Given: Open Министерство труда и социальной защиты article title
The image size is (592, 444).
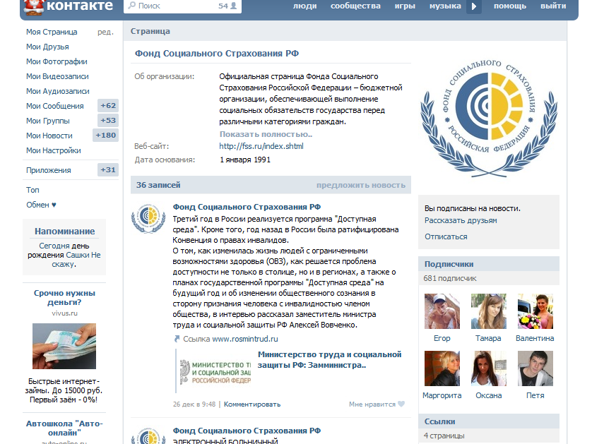Looking at the screenshot, I should pos(330,359).
